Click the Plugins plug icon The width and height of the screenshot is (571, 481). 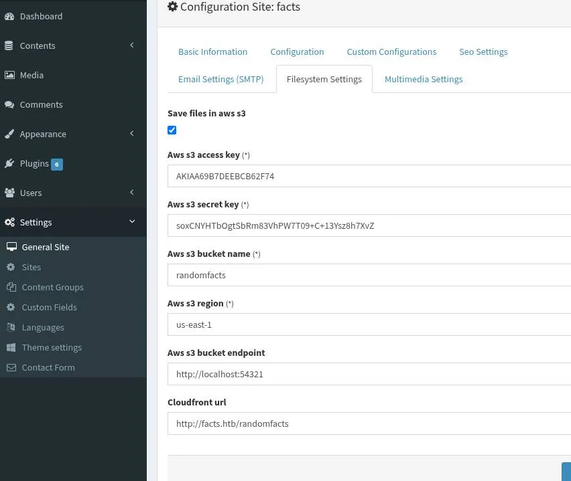(9, 163)
